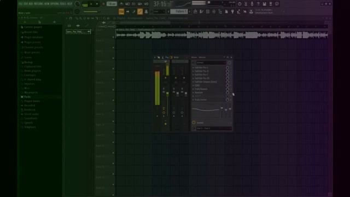The width and height of the screenshot is (350, 197).
Task: Click the transport stop button
Action: (x=97, y=4)
